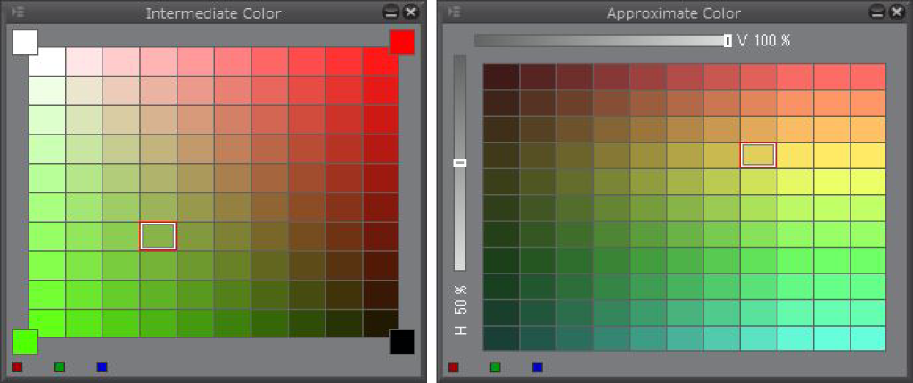This screenshot has height=383, width=913.
Task: Pick the highlighted olive tile in Intermediate Color
Action: (158, 236)
